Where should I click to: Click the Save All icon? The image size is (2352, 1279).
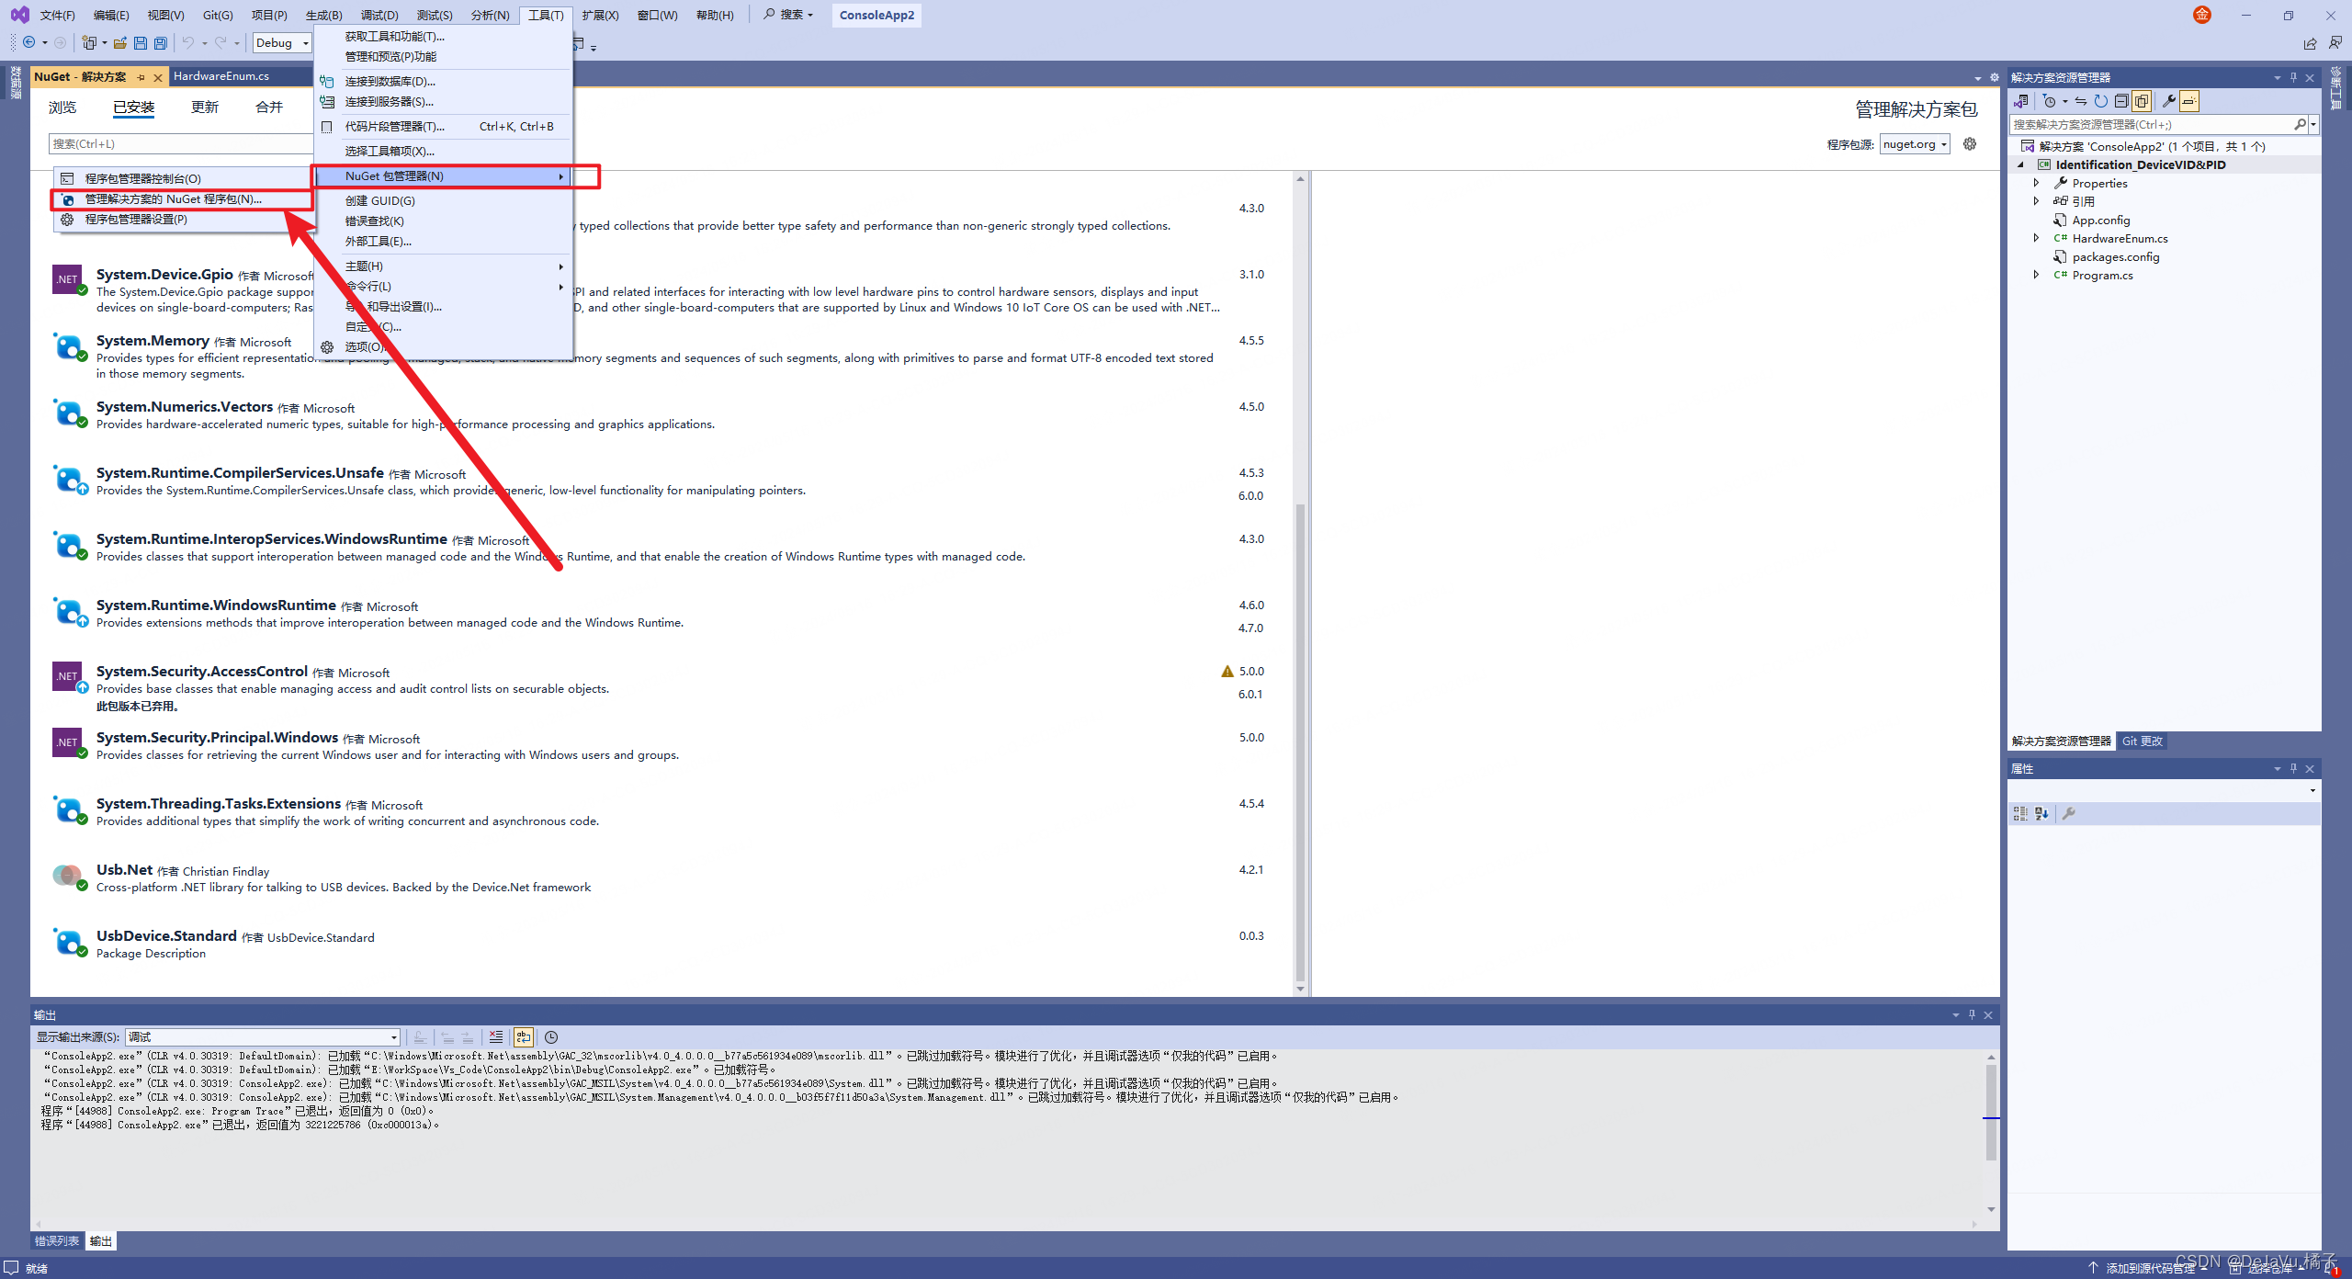tap(161, 42)
